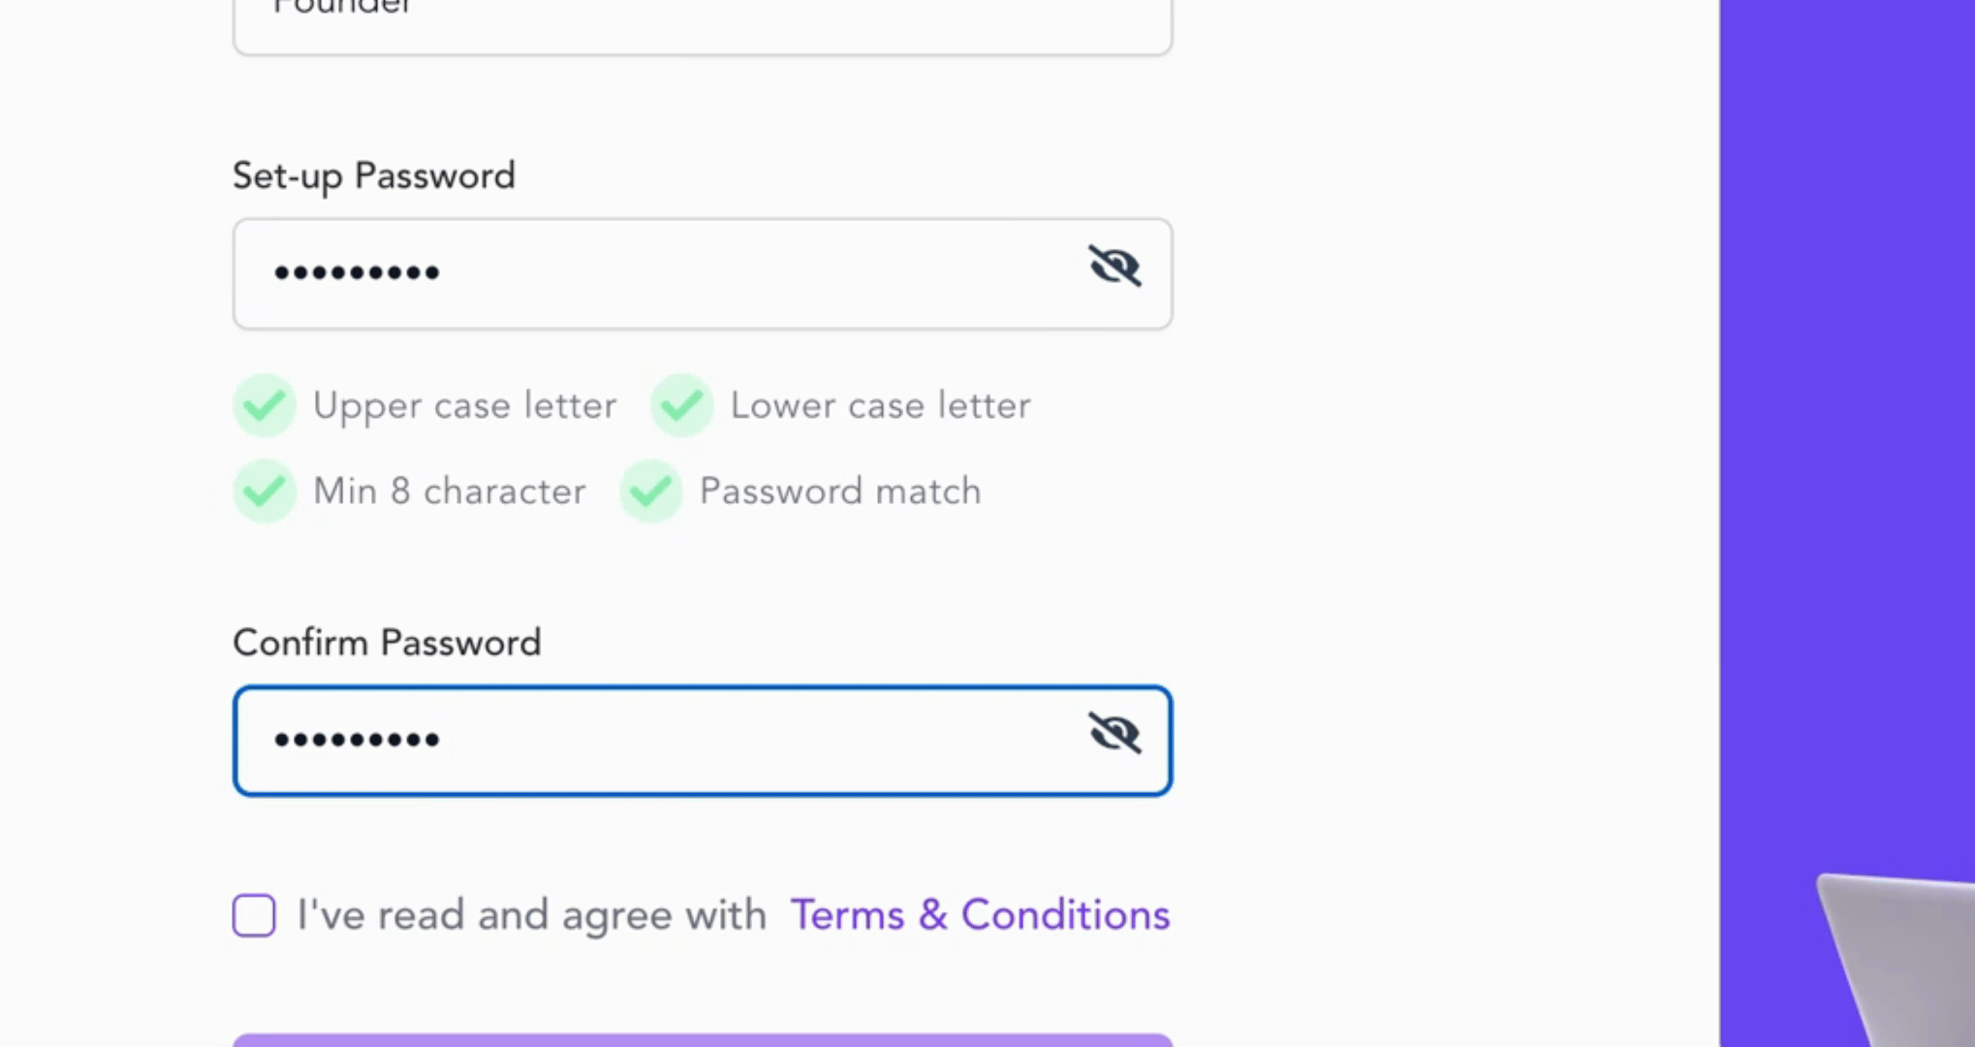This screenshot has width=1975, height=1047.
Task: Open the Terms & Conditions link
Action: (x=980, y=915)
